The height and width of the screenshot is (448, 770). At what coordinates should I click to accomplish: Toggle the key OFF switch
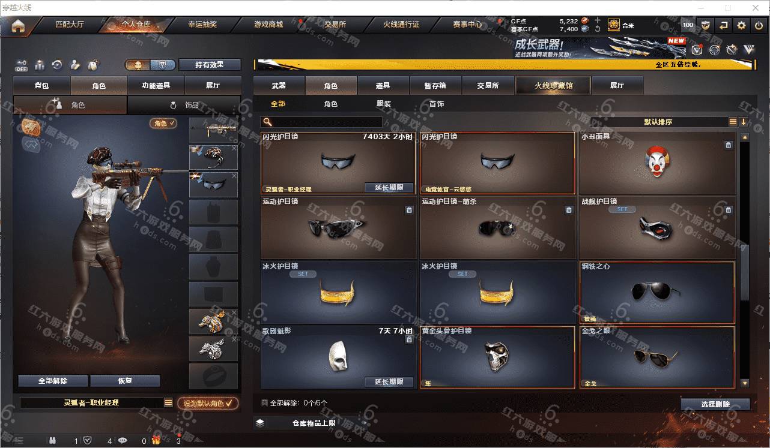click(x=22, y=65)
